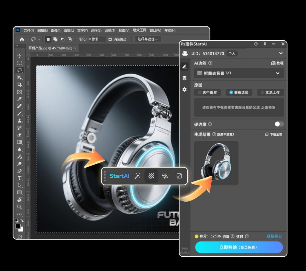Refresh the StartAI plugin panel
The image size is (306, 271).
(256, 44)
